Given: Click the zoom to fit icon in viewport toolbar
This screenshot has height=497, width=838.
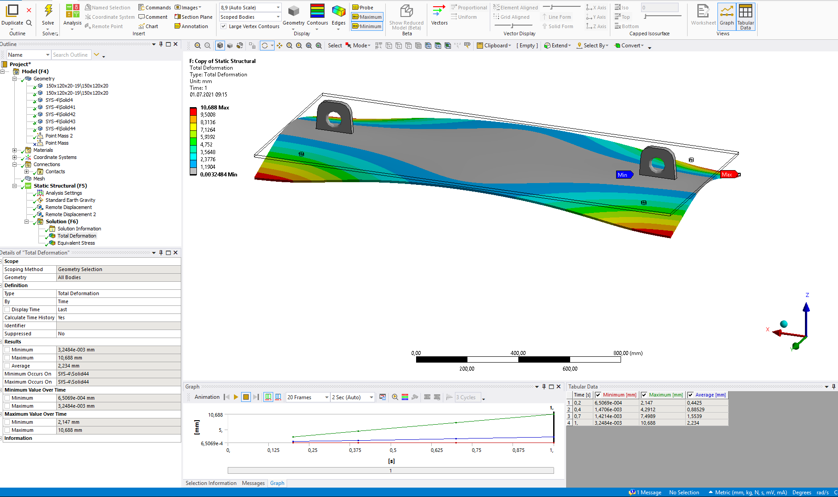Looking at the screenshot, I should (309, 46).
